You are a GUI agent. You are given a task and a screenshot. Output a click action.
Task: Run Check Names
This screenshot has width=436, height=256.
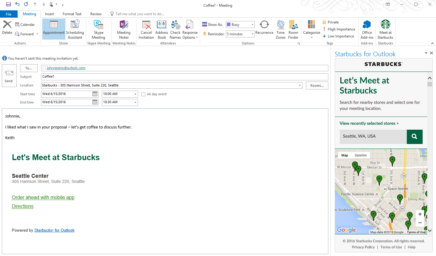[175, 29]
